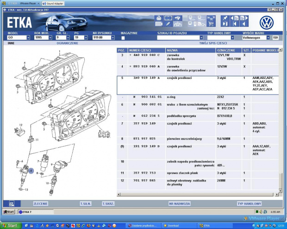
Task: Open the SZUKAJ ID POJAZDU dropdown arrow
Action: click(201, 37)
